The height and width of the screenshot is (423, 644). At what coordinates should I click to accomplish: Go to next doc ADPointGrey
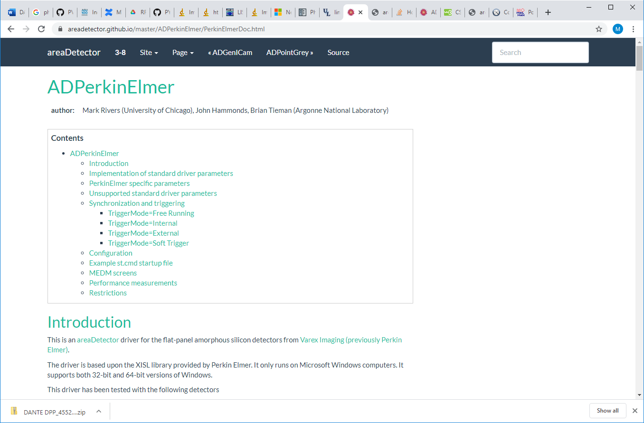(290, 53)
